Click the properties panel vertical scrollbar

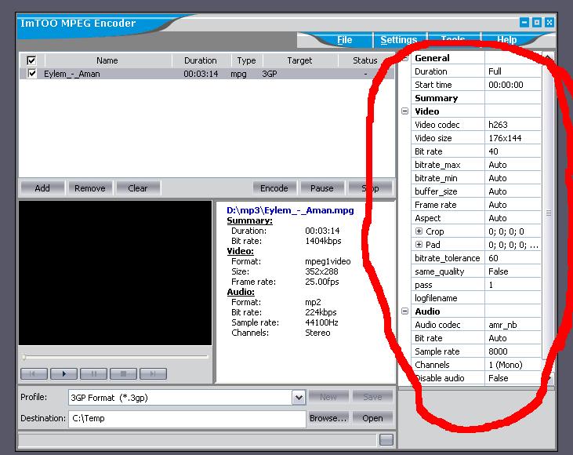[x=548, y=212]
